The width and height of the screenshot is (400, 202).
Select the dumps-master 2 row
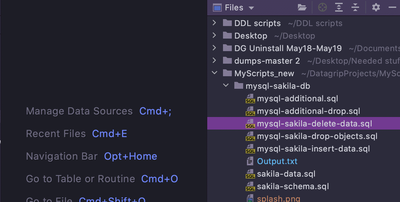click(304, 61)
